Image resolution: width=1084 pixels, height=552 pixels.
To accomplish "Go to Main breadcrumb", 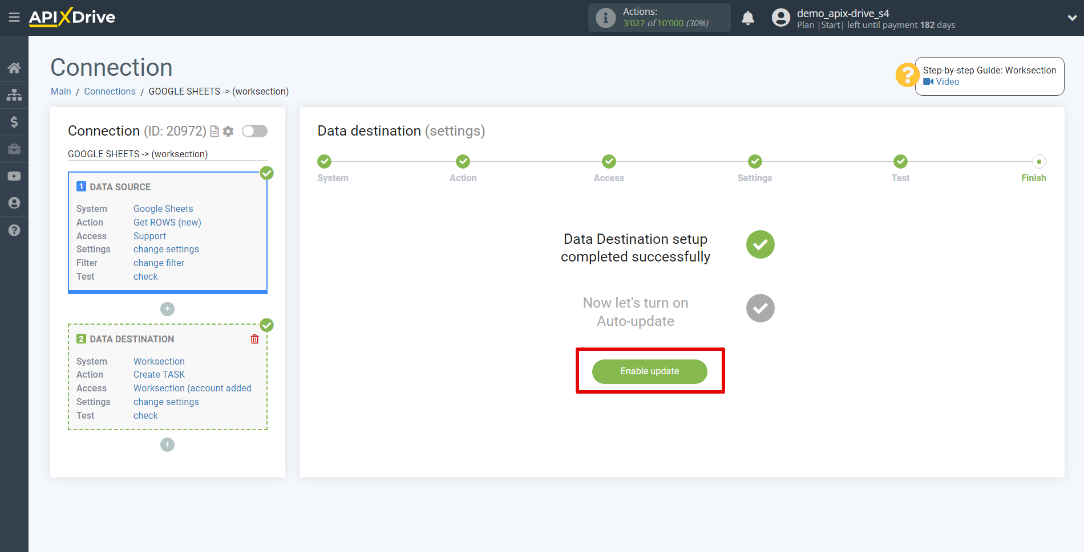I will pyautogui.click(x=61, y=91).
